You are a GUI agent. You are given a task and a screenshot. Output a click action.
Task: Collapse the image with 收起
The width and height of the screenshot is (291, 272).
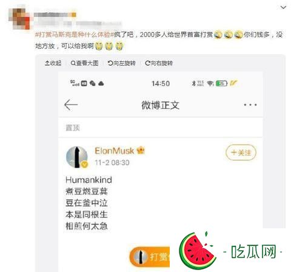click(53, 63)
